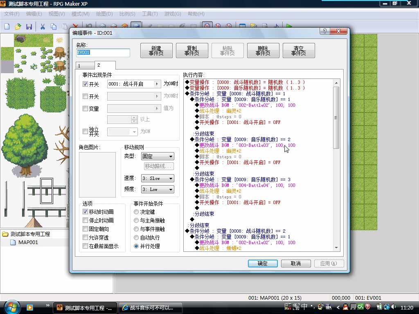Click the help question mark in event dialog
The height and width of the screenshot is (314, 419).
coord(324,31)
